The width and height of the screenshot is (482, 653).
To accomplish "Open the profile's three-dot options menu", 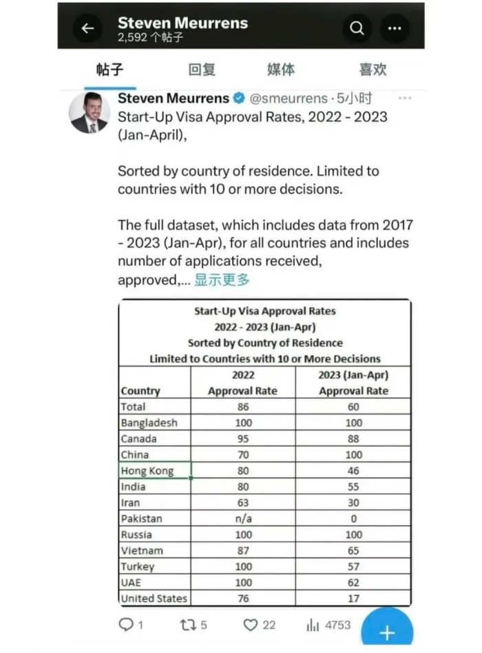I will point(395,28).
